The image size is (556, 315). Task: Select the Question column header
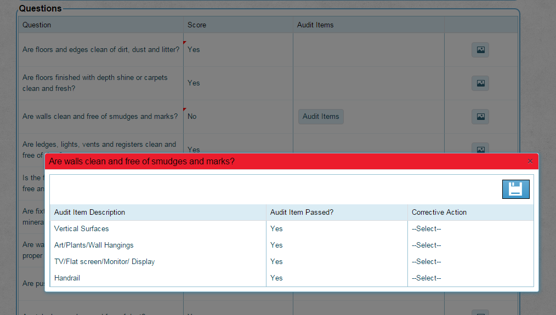(x=37, y=25)
